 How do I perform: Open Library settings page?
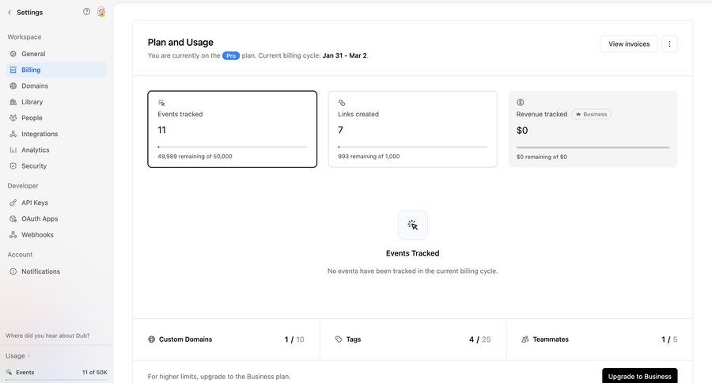[57, 102]
